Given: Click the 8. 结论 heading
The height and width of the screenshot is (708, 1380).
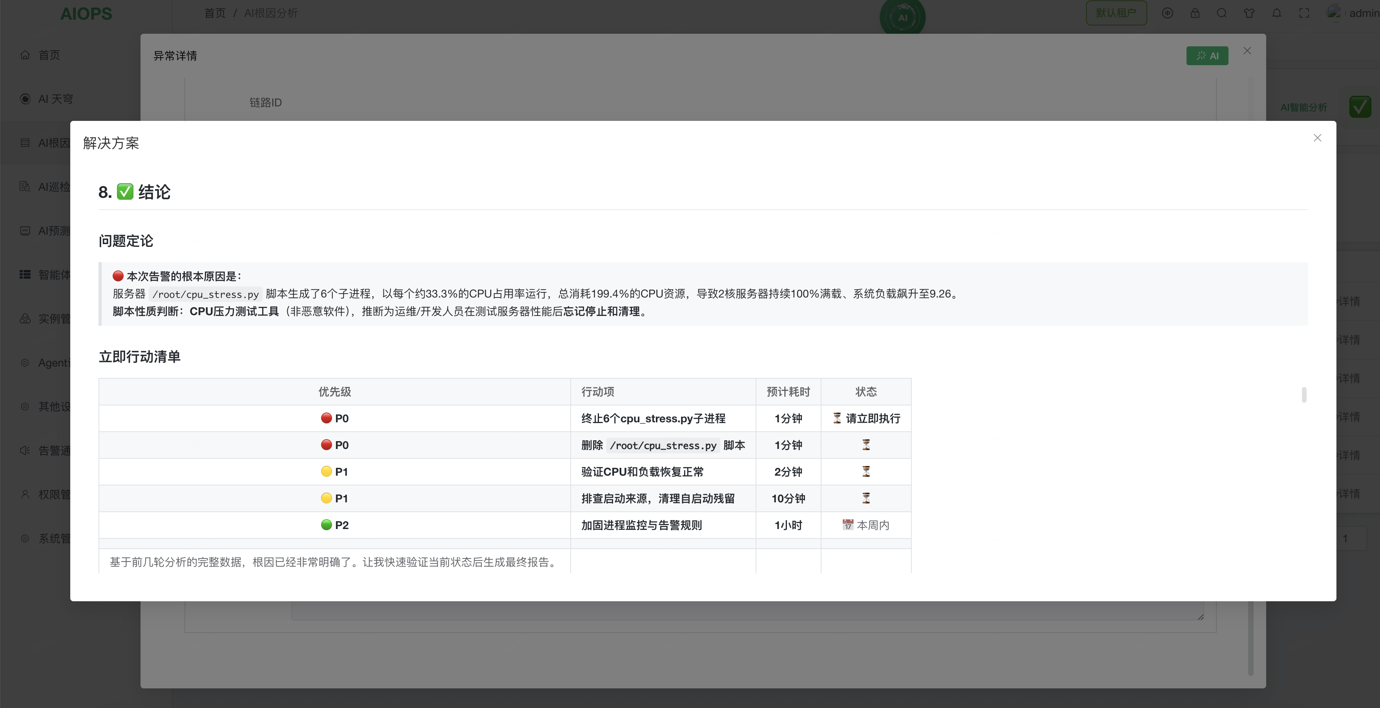Looking at the screenshot, I should pyautogui.click(x=135, y=192).
